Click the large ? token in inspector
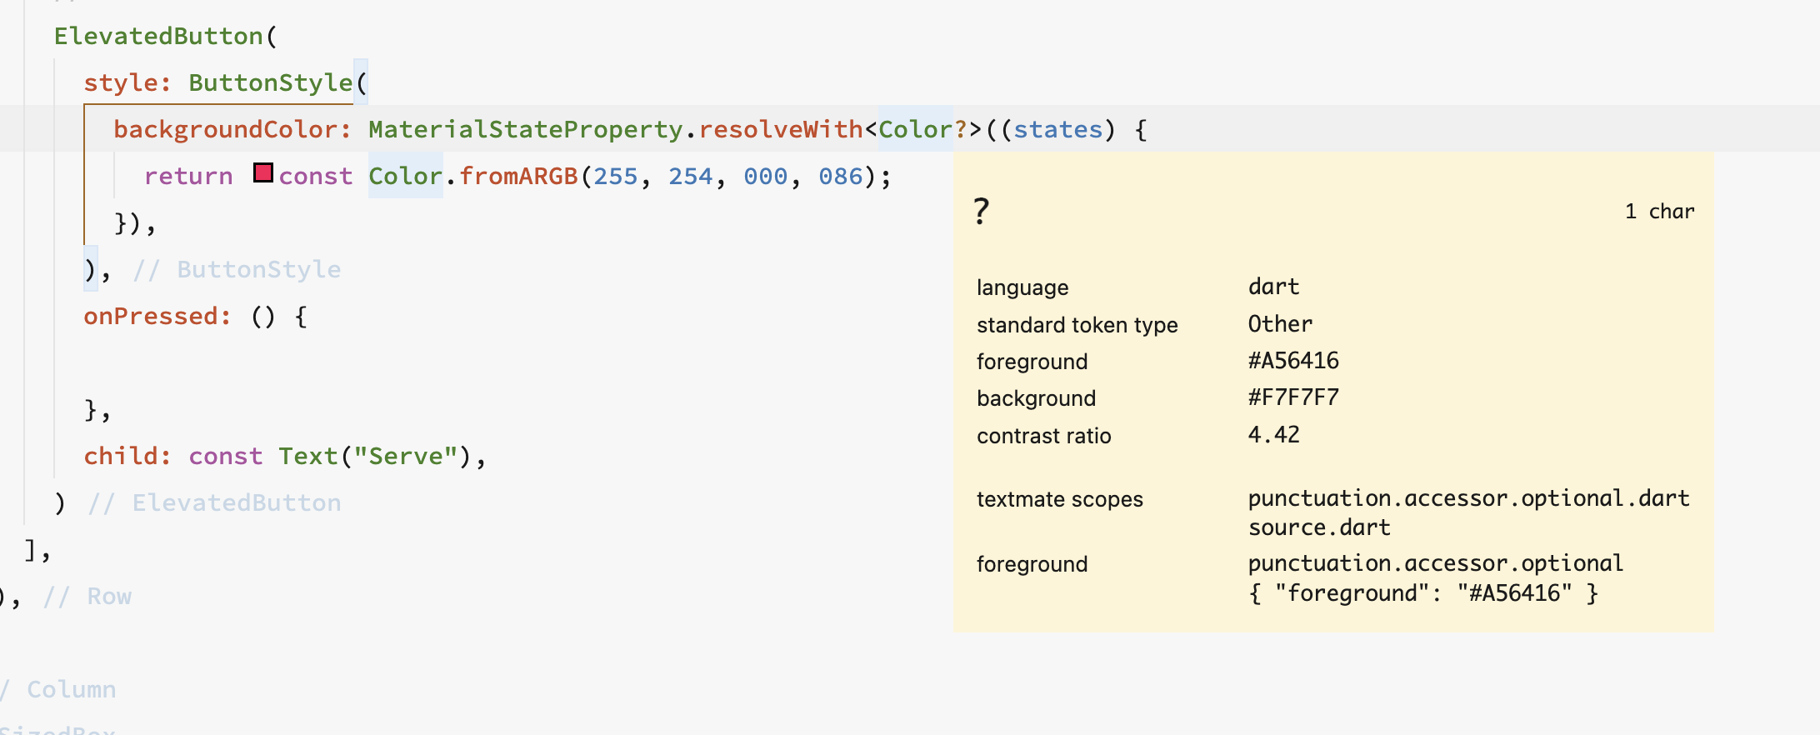1820x735 pixels. pos(982,212)
